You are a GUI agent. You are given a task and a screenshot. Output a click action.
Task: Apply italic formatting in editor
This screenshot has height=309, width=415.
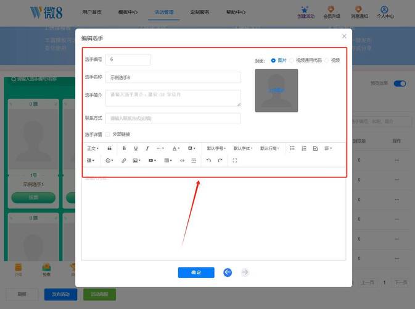[x=147, y=148]
